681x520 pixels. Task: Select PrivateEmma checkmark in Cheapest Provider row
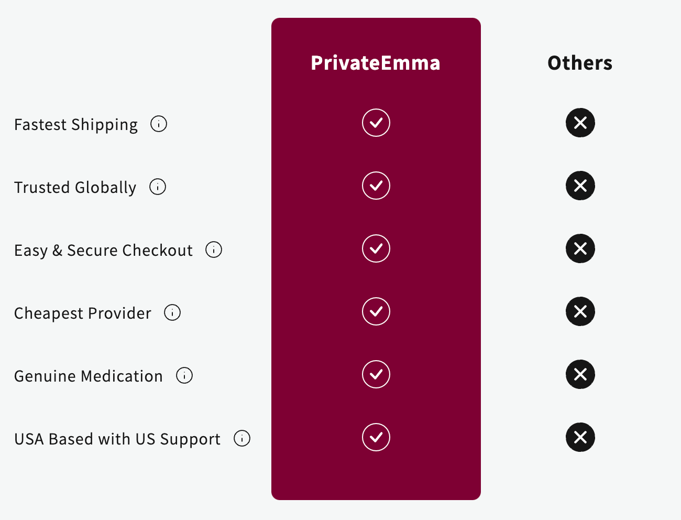coord(376,311)
